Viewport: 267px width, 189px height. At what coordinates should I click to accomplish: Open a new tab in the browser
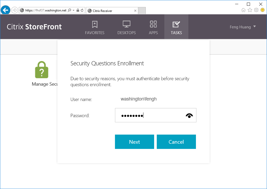click(142, 11)
